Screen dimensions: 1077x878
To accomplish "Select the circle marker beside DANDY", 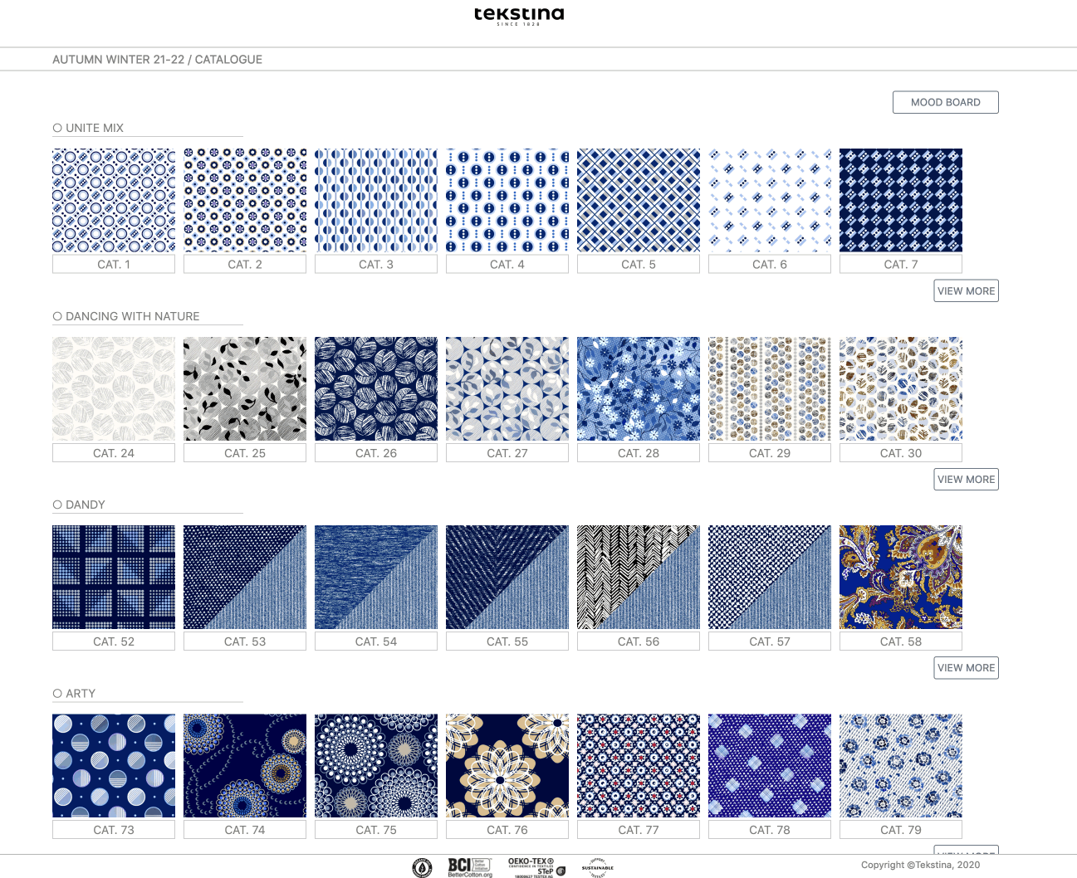I will pyautogui.click(x=57, y=505).
